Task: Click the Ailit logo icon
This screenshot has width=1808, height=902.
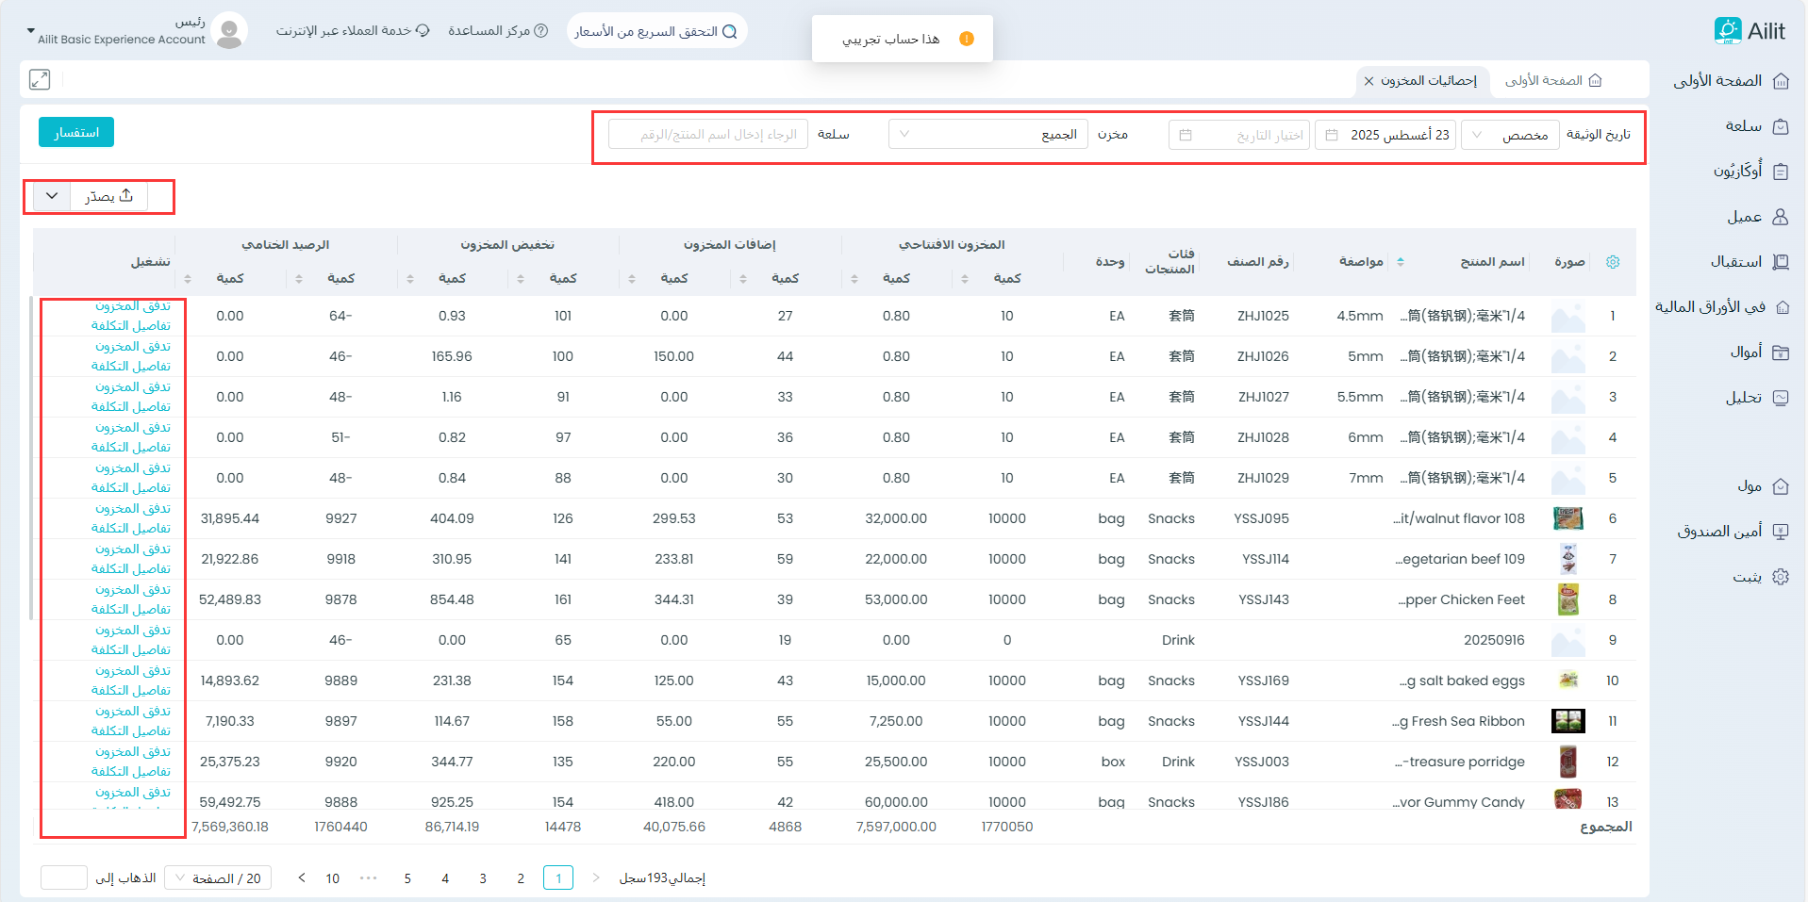Action: pos(1728,30)
